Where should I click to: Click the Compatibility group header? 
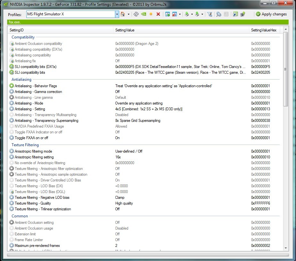click(x=23, y=37)
